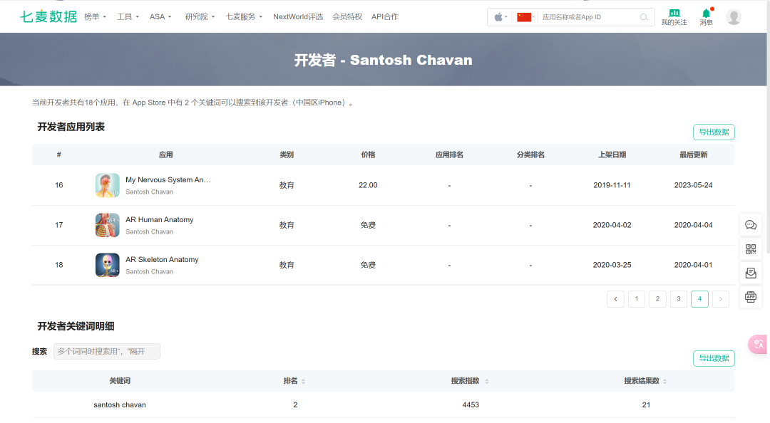Image resolution: width=770 pixels, height=423 pixels.
Task: Go to page 3 of app list
Action: click(679, 299)
